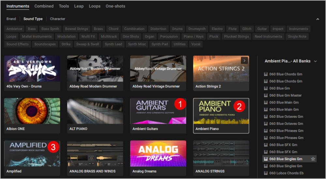Toggle the Guitar tag

click(x=262, y=29)
